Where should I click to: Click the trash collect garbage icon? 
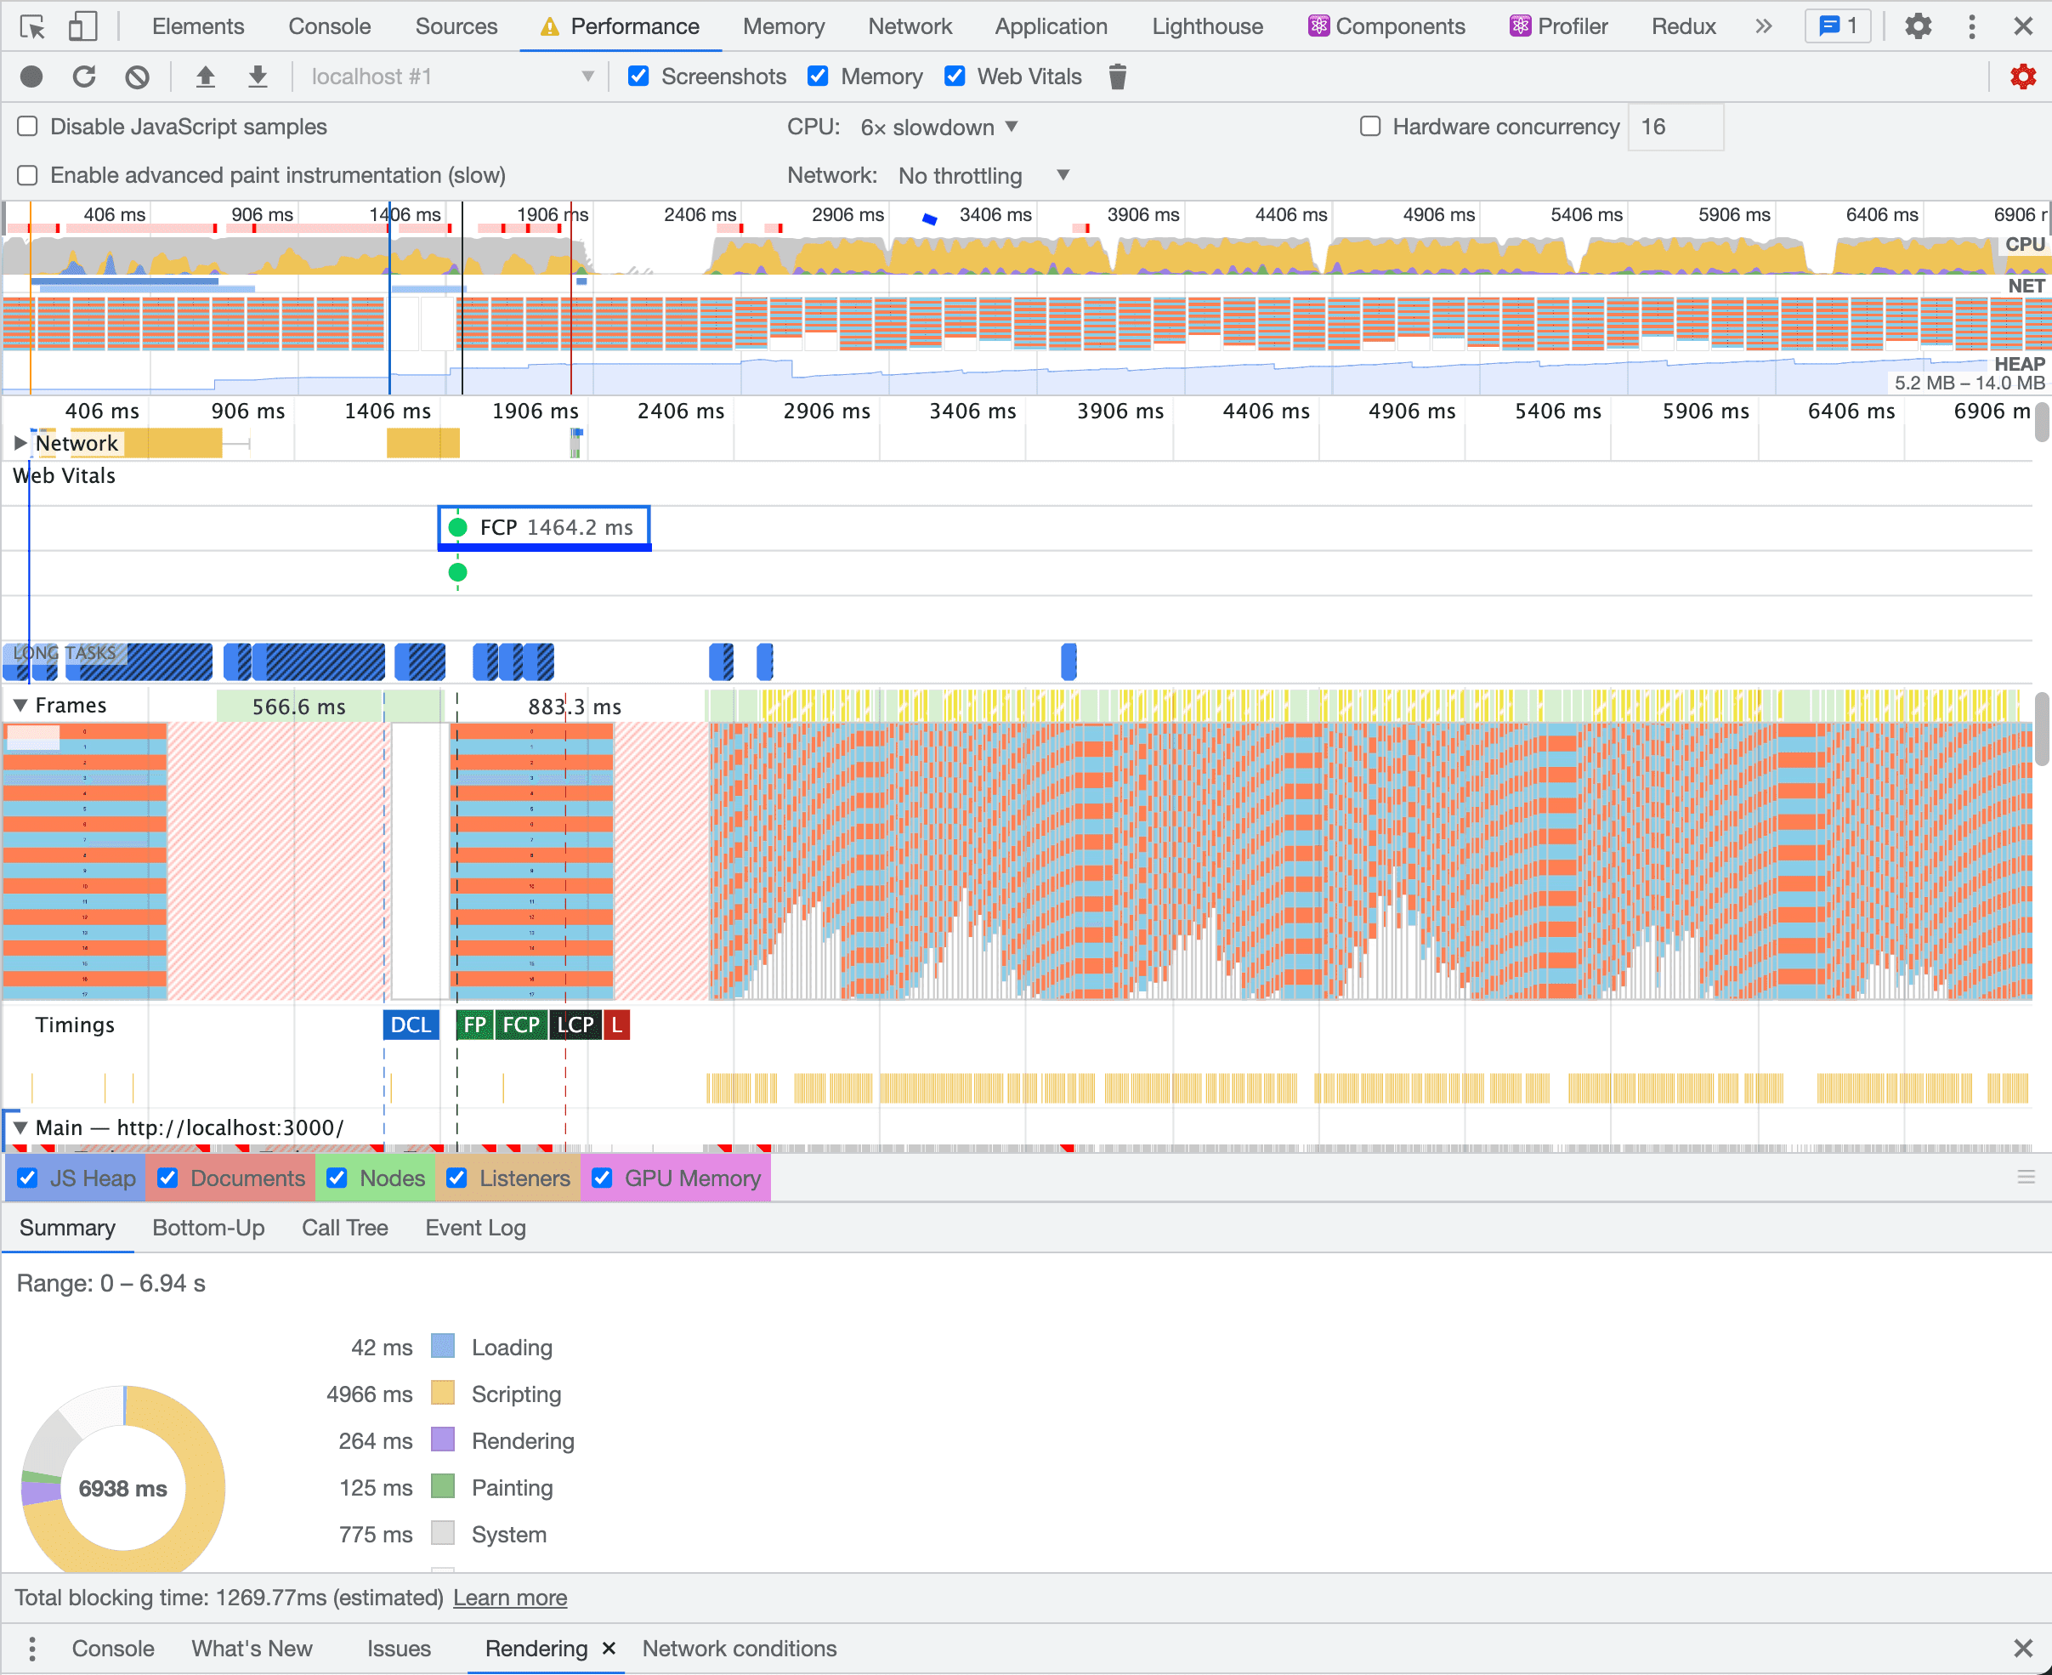pos(1117,77)
